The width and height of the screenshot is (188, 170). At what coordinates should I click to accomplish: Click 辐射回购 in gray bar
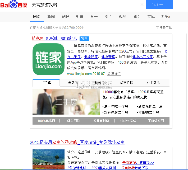pos(74,121)
